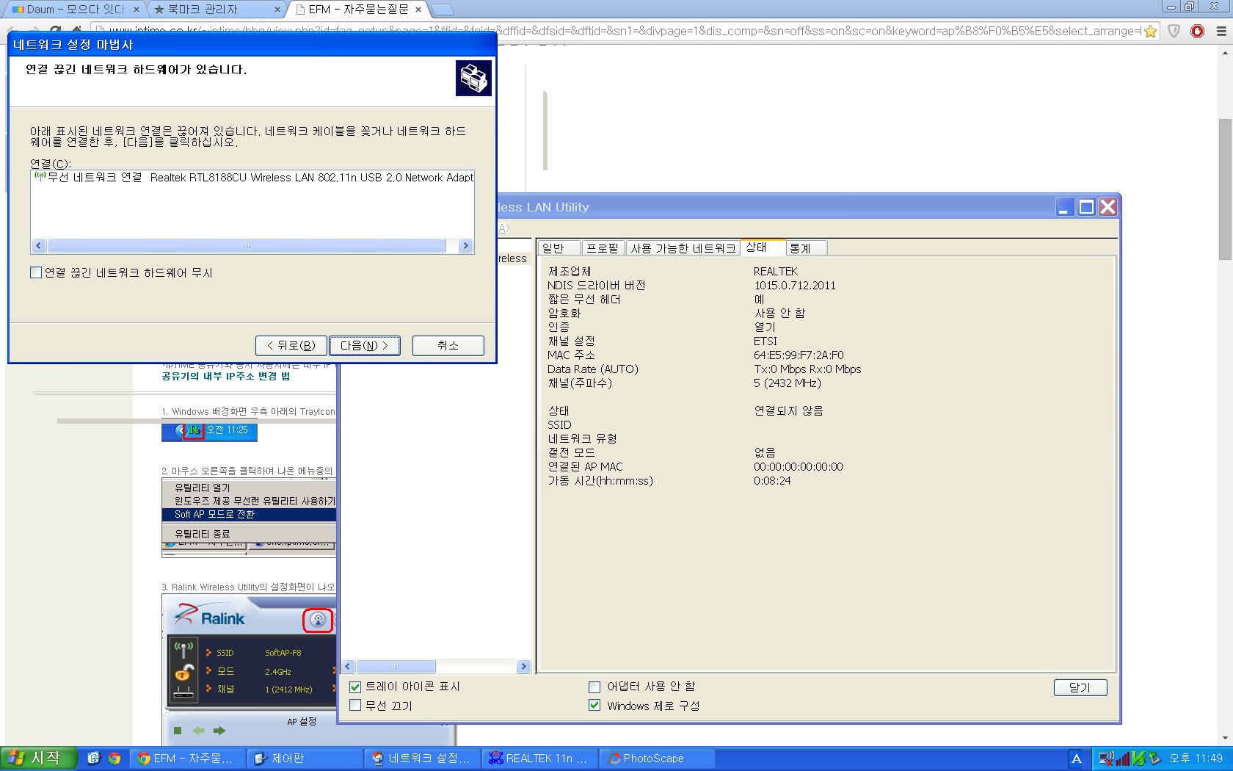Open the new tab button in Chrome
1233x771 pixels.
click(x=443, y=10)
